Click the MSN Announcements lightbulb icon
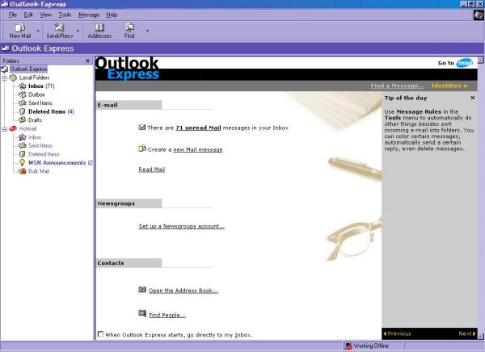 23,162
